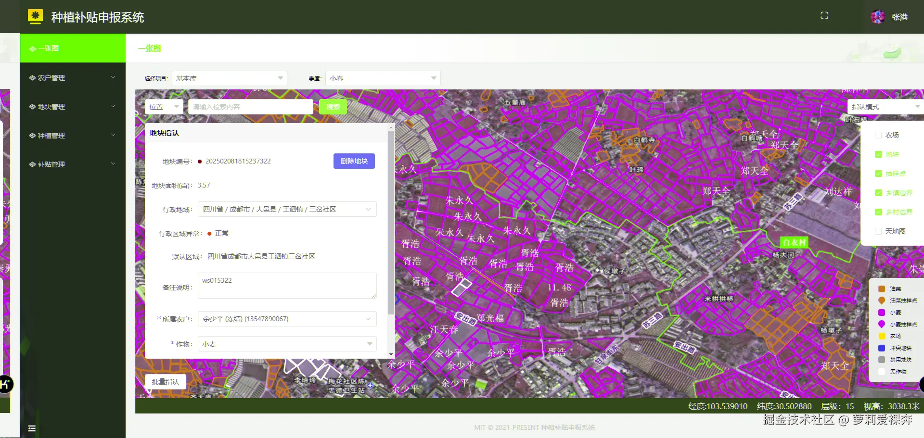The image size is (924, 438).
Task: Click the username 张港 in header
Action: coord(899,17)
